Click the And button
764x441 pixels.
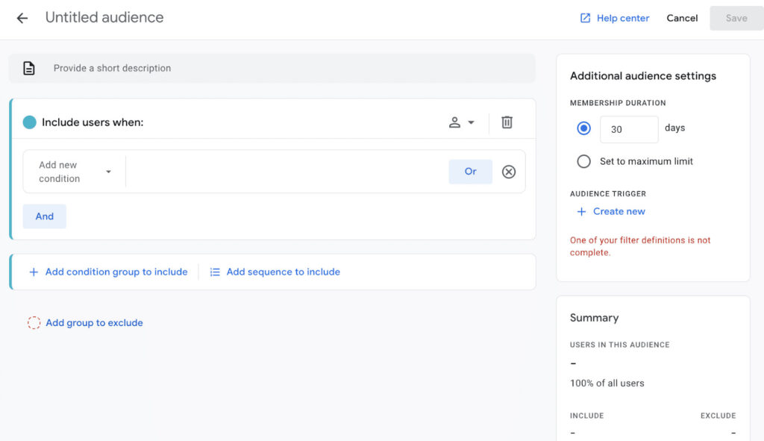pos(45,216)
